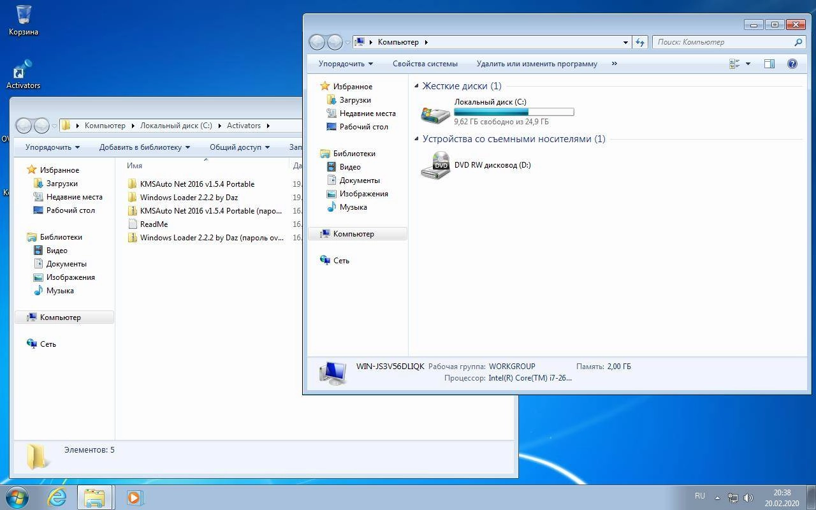
Task: Show hidden tray icons arrow
Action: coord(717,498)
